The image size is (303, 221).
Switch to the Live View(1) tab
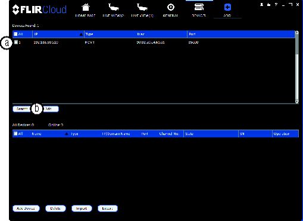[142, 10]
